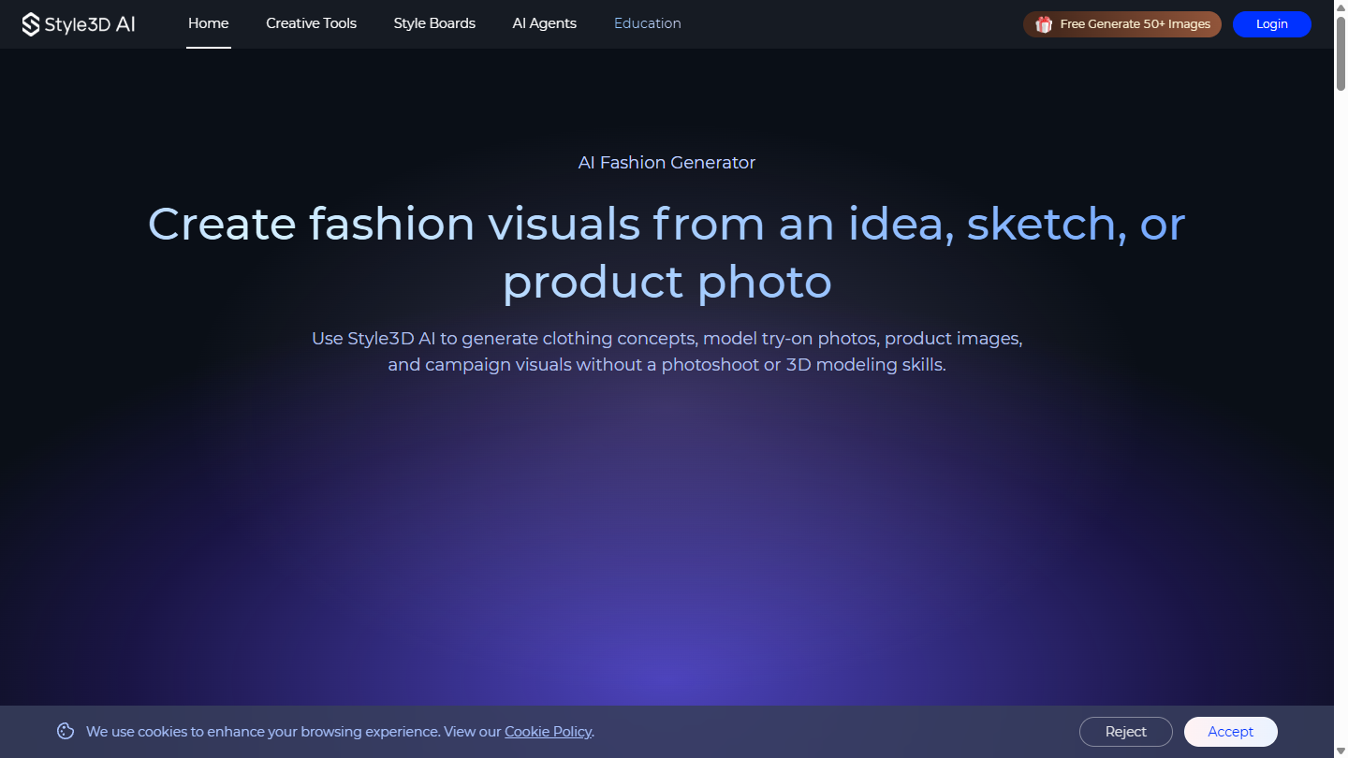
Task: Click the 'Use Style3D AI to generate' description text
Action: (667, 351)
